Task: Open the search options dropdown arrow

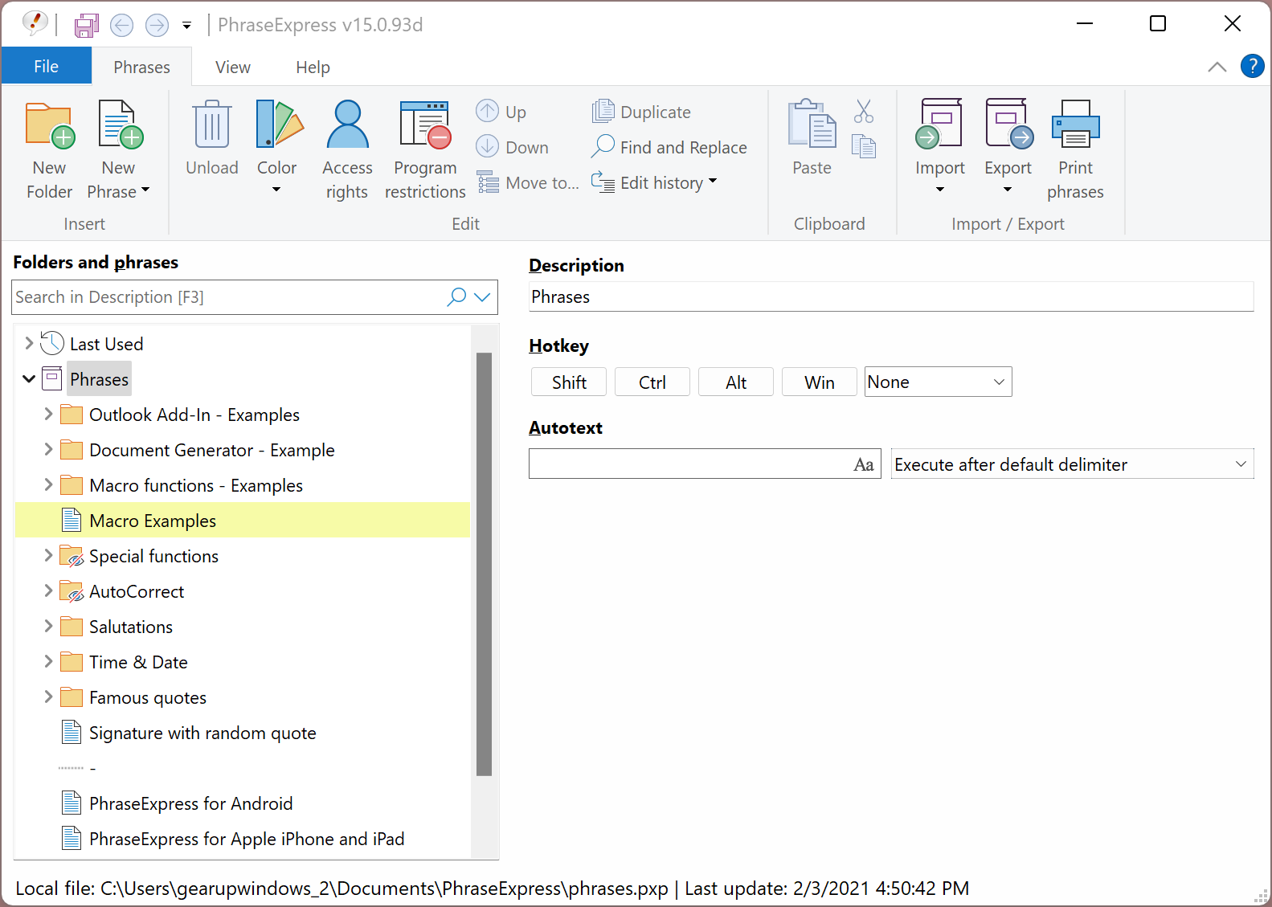Action: (x=482, y=296)
